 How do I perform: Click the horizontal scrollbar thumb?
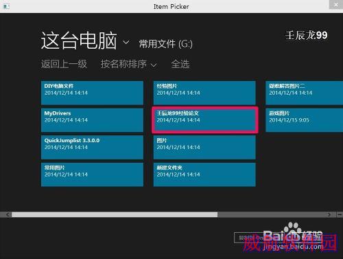pos(115,214)
